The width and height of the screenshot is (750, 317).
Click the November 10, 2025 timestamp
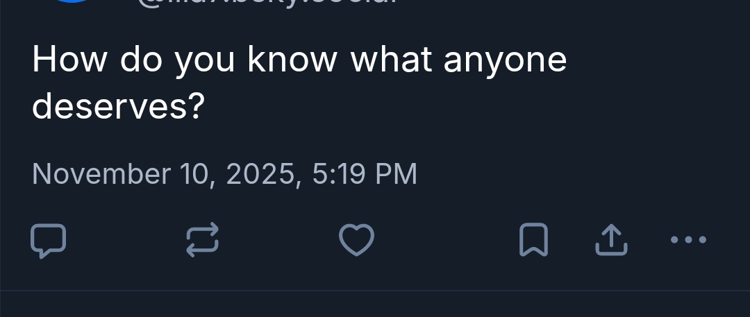tap(224, 173)
